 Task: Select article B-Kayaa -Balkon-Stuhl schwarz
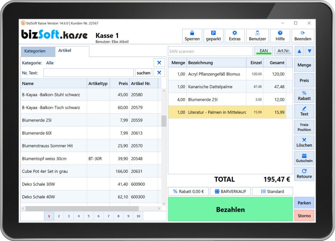point(91,95)
